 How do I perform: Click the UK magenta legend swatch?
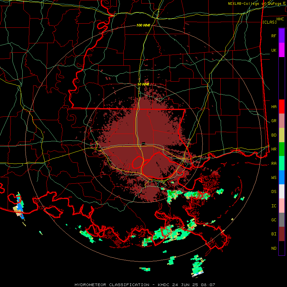[x=282, y=50]
